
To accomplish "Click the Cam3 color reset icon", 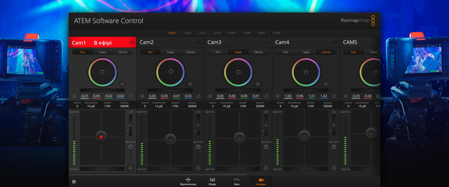I will pos(266,96).
